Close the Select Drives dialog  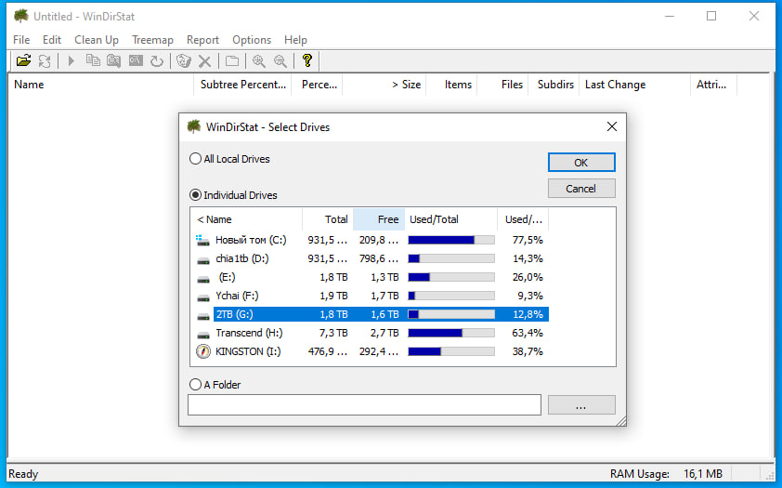point(611,126)
